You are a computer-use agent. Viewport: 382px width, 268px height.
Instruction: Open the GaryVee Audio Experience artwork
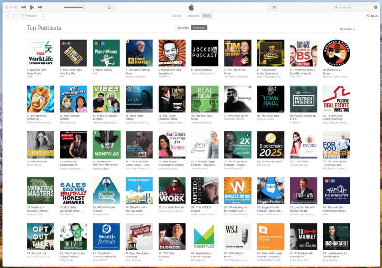[x=271, y=53]
